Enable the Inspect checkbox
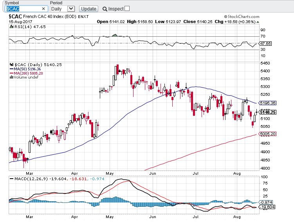The image size is (294, 222). [127, 9]
